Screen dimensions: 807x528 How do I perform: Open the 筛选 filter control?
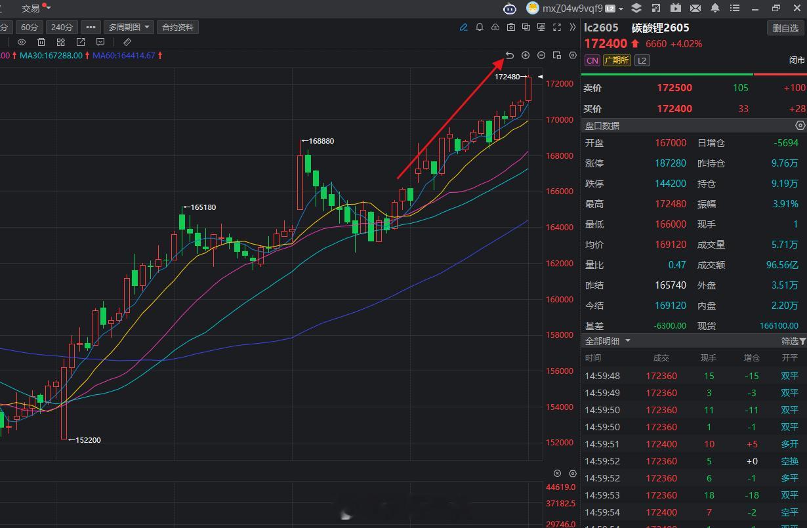point(793,341)
